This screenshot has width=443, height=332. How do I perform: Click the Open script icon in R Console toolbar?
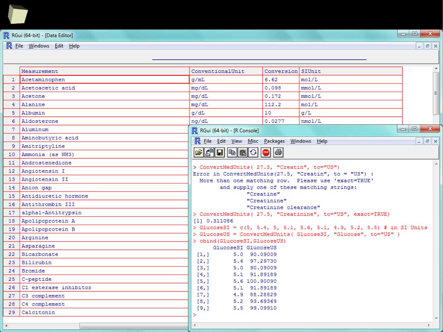[199, 152]
